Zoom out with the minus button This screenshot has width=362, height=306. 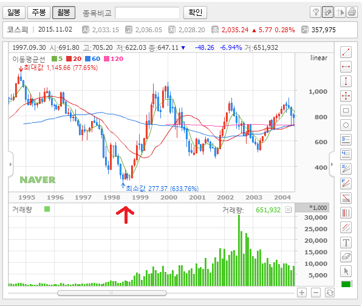[316, 293]
